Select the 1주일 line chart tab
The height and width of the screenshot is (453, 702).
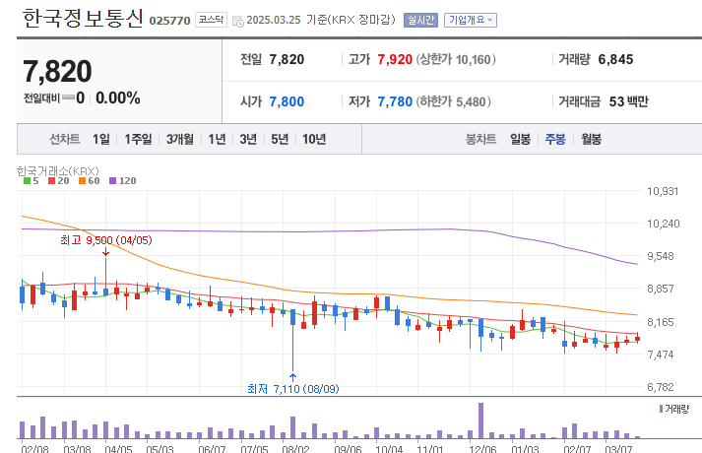(x=139, y=139)
